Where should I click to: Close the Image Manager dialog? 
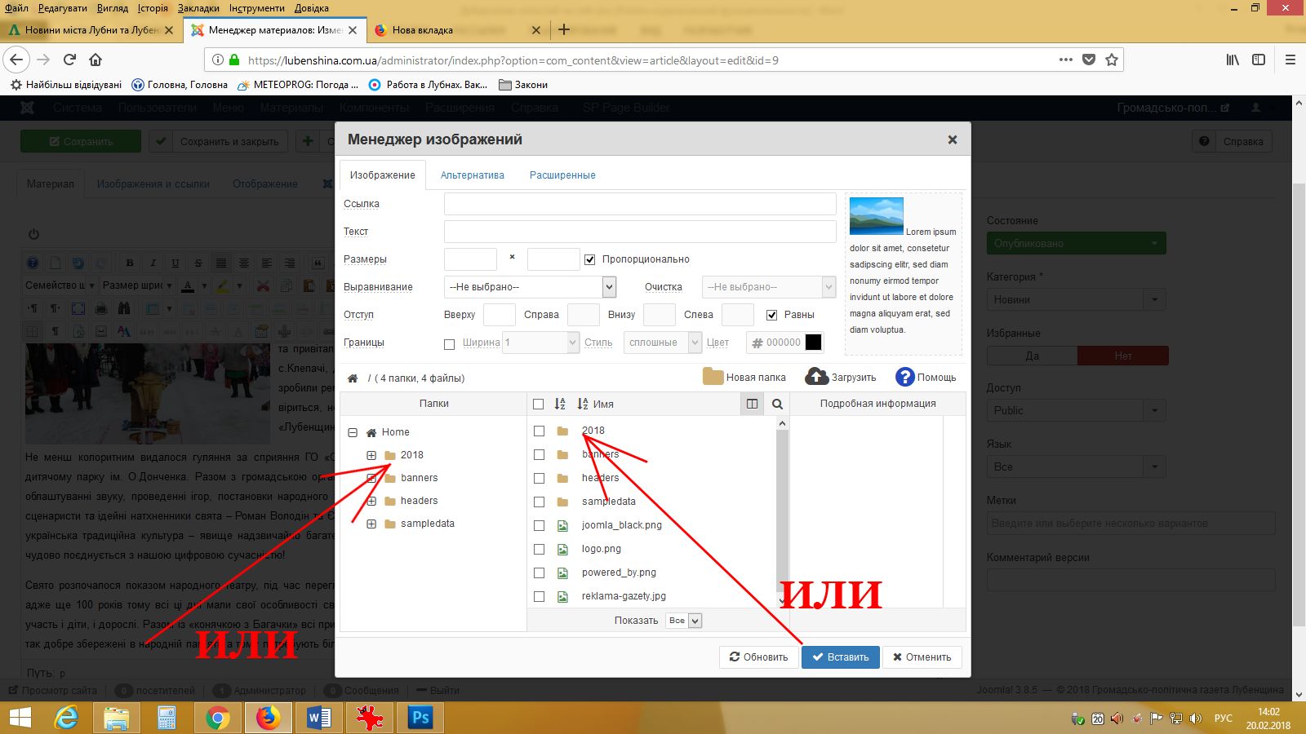(x=952, y=139)
